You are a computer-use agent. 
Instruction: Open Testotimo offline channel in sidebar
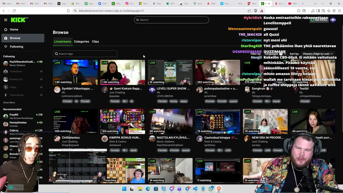tap(23, 72)
